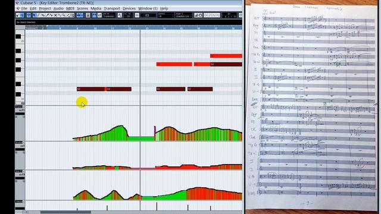The height and width of the screenshot is (214, 381).
Task: Open the Help menu
Action: [164, 8]
